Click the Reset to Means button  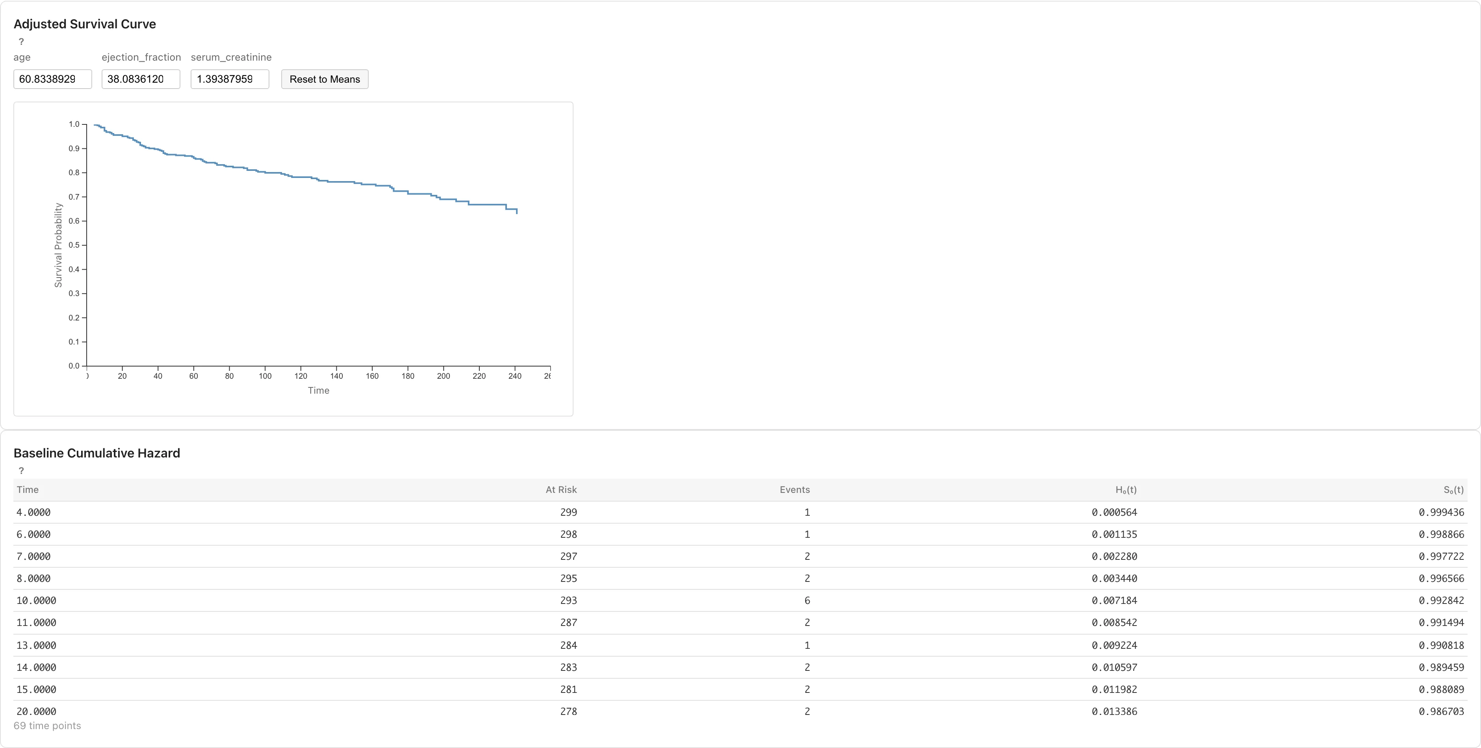[x=324, y=79]
